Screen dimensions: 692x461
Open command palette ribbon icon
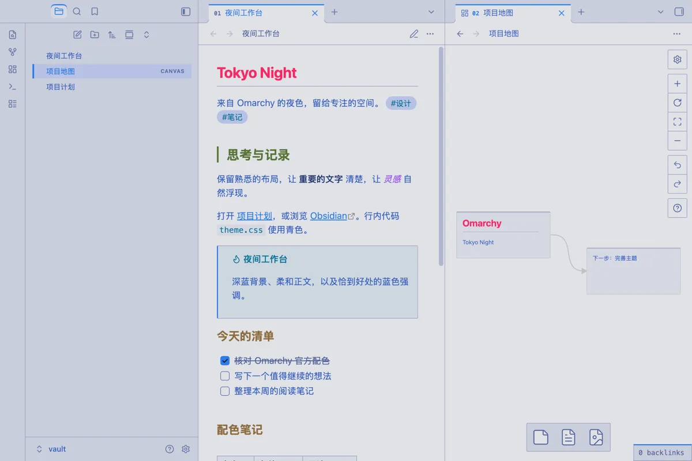(x=13, y=86)
